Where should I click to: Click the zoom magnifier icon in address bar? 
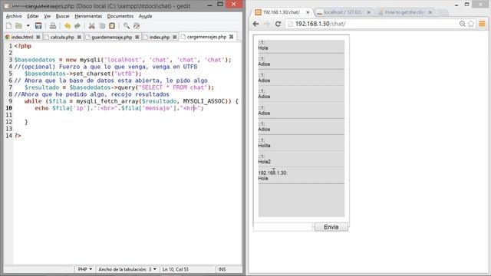(462, 24)
